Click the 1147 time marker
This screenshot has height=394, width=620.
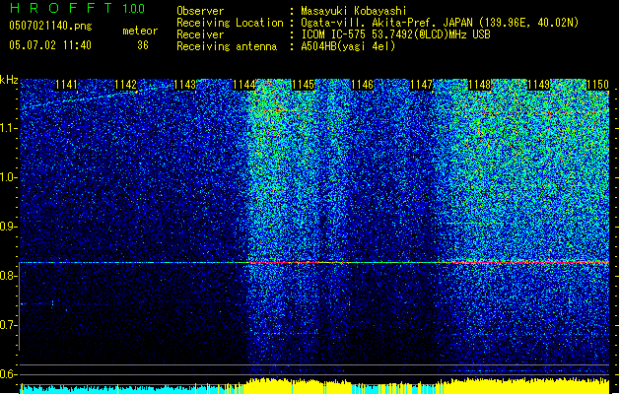[422, 85]
